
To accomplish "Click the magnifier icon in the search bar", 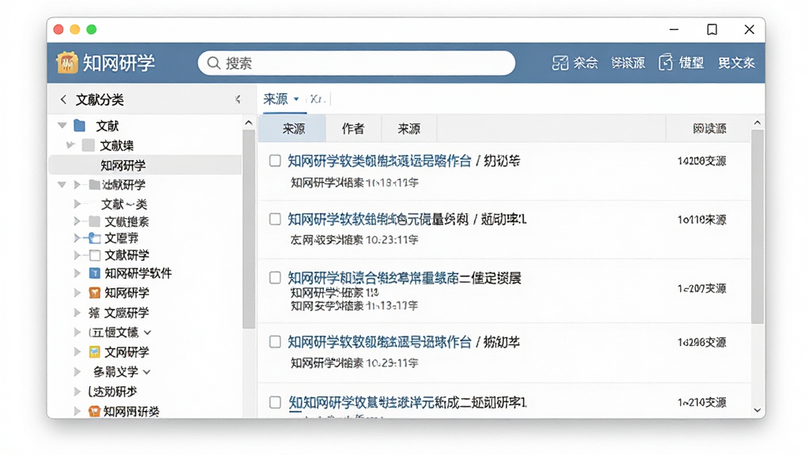I will click(213, 63).
